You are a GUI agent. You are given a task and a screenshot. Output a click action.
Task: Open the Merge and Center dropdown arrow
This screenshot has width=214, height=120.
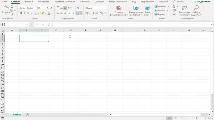[81, 13]
